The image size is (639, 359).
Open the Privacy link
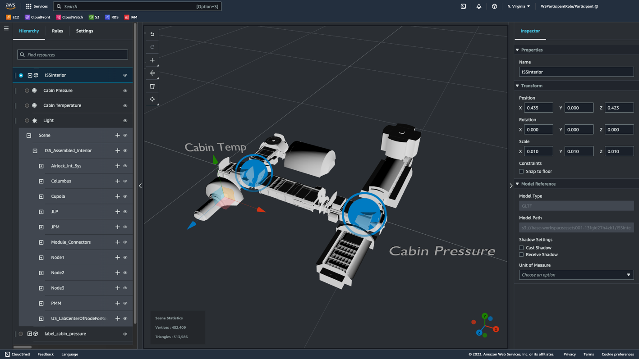point(569,354)
